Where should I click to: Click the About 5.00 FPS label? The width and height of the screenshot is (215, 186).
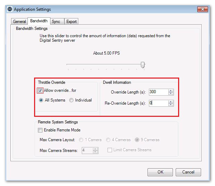(x=106, y=53)
